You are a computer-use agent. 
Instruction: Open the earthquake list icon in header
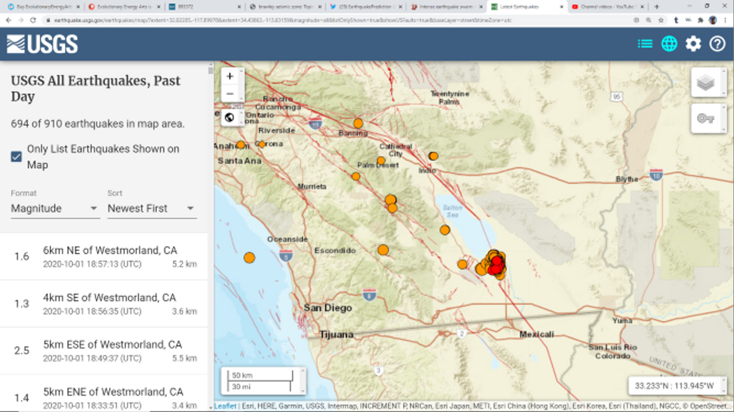pyautogui.click(x=645, y=44)
